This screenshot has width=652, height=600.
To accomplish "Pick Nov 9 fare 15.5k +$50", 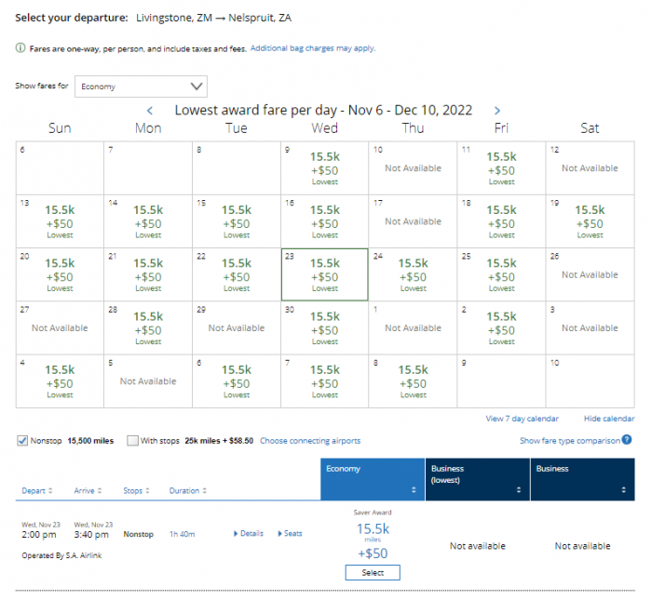I will (325, 168).
